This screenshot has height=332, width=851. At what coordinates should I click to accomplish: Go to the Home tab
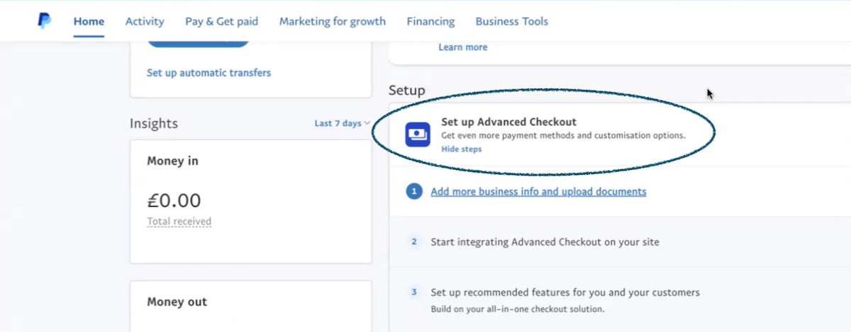(x=89, y=21)
